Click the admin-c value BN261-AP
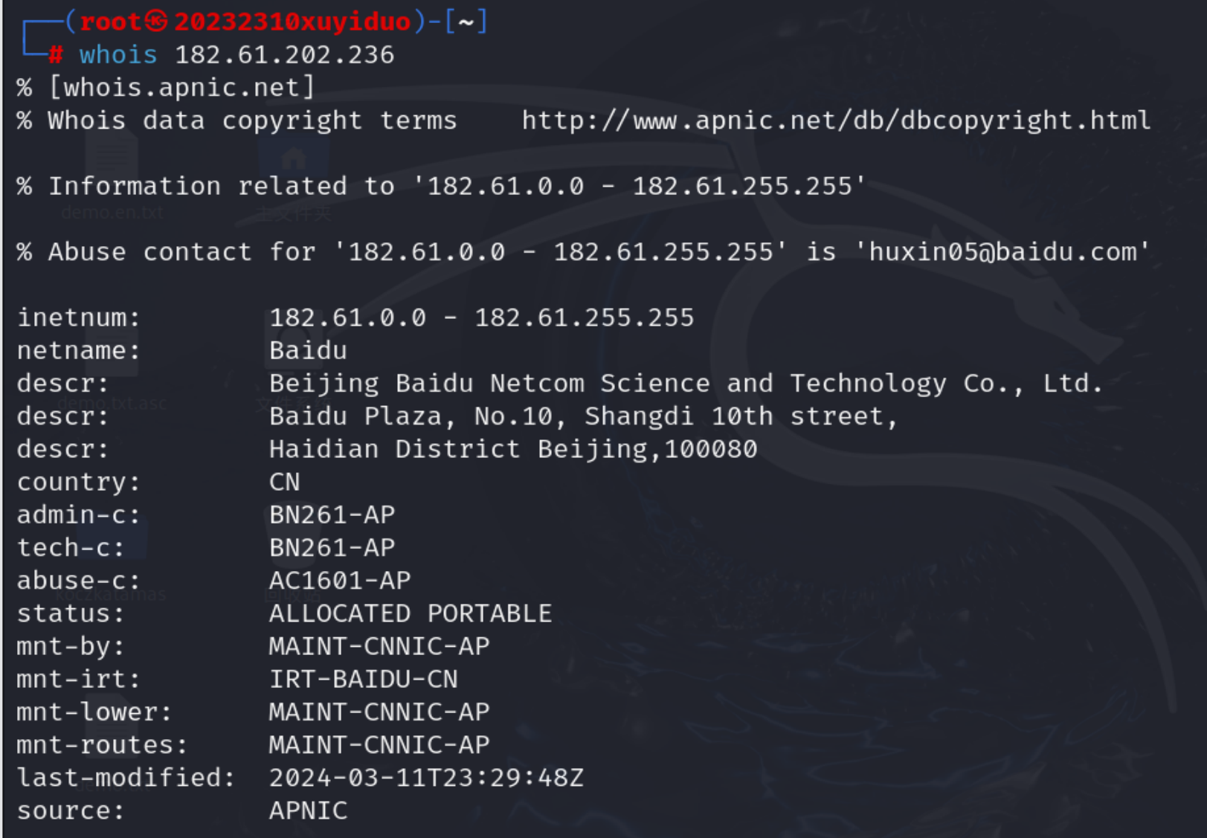Image resolution: width=1207 pixels, height=838 pixels. (332, 515)
